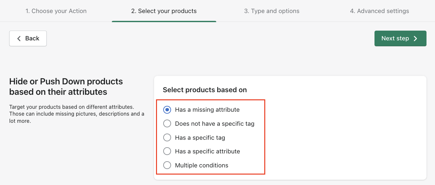Switch to the 'Advanced settings' tab
Screen dimensions: 435x185
point(379,11)
